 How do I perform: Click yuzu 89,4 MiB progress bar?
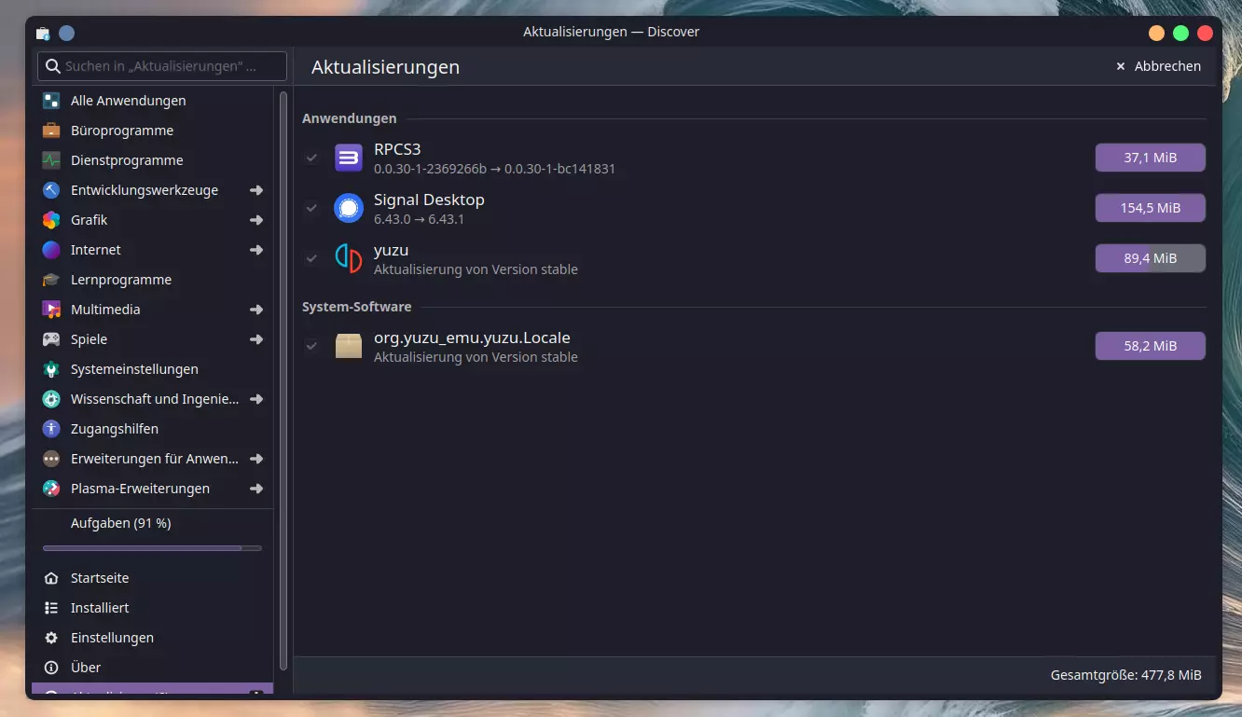click(x=1150, y=258)
